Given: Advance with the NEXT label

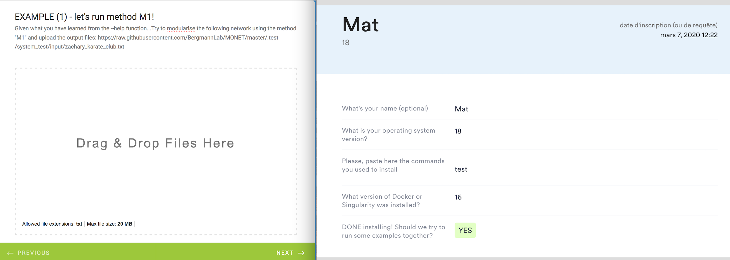Looking at the screenshot, I should (x=285, y=253).
